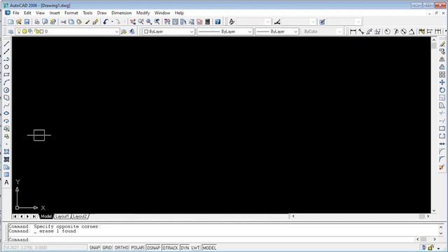This screenshot has width=448, height=252.
Task: Toggle OTRACK object snap tracking
Action: pos(170,248)
